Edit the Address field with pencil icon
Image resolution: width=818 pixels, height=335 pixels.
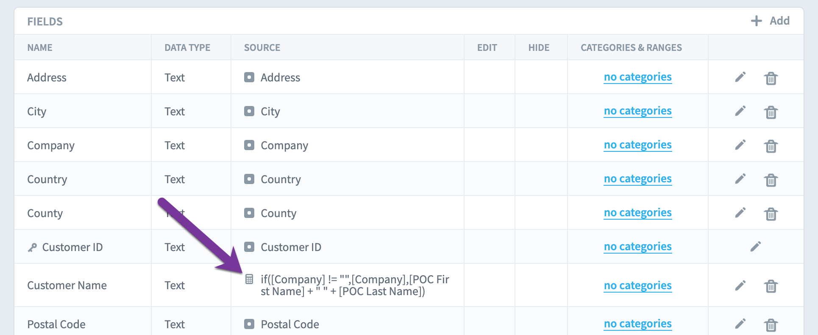point(740,77)
